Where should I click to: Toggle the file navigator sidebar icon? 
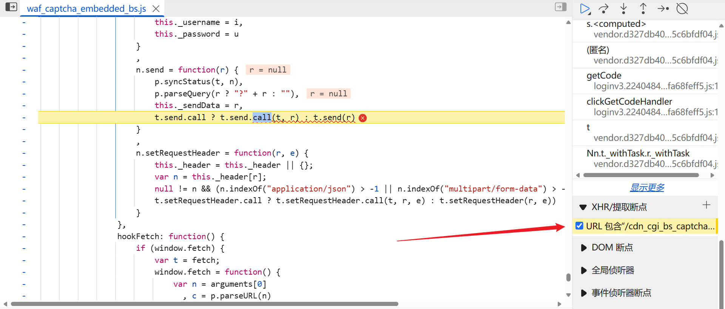point(11,7)
